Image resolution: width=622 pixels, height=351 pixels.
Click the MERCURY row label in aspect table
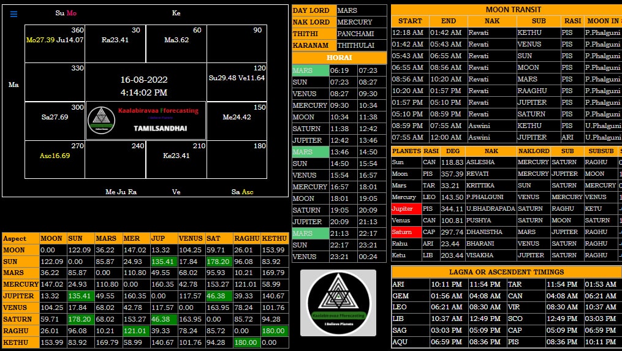21,284
